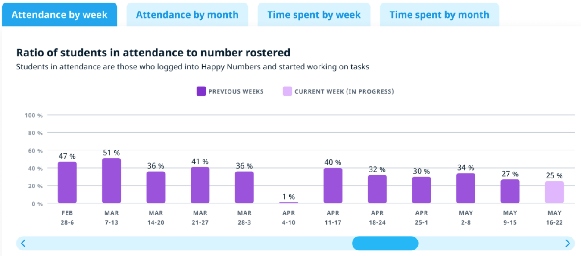This screenshot has height=256, width=581.
Task: Toggle the Previous Weeks legend swatch
Action: 201,91
